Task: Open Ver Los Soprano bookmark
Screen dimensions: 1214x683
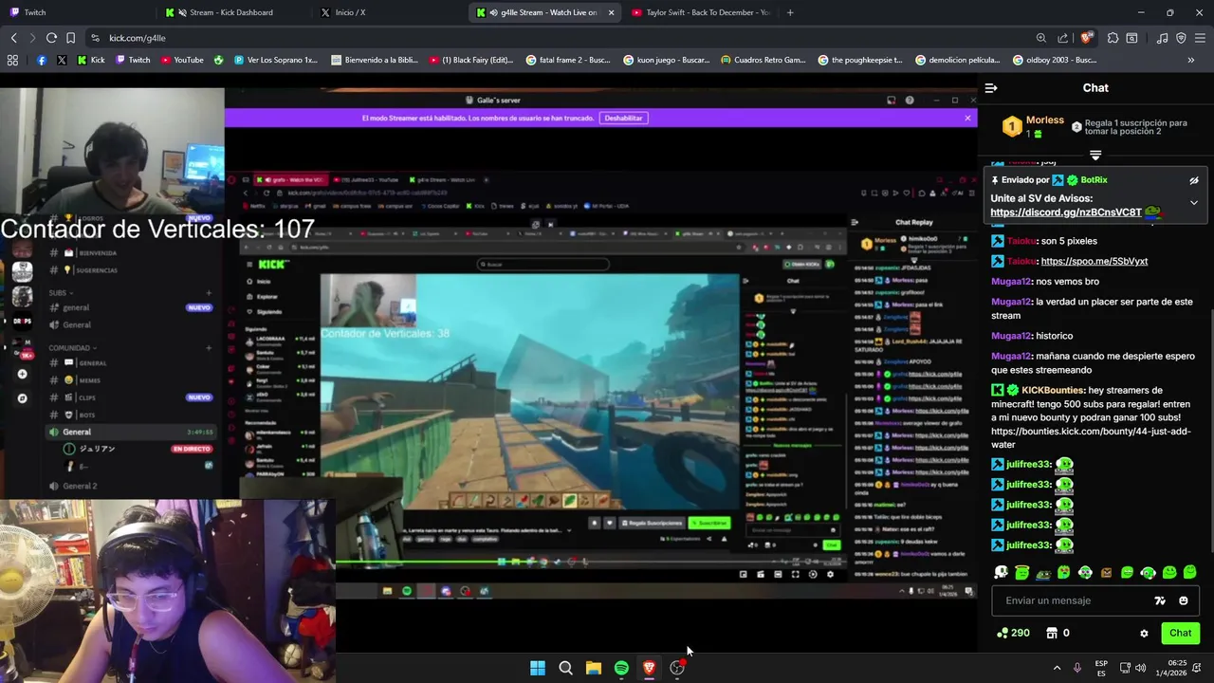Action: point(276,60)
